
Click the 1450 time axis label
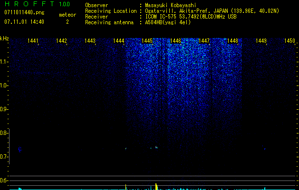click(x=289, y=41)
